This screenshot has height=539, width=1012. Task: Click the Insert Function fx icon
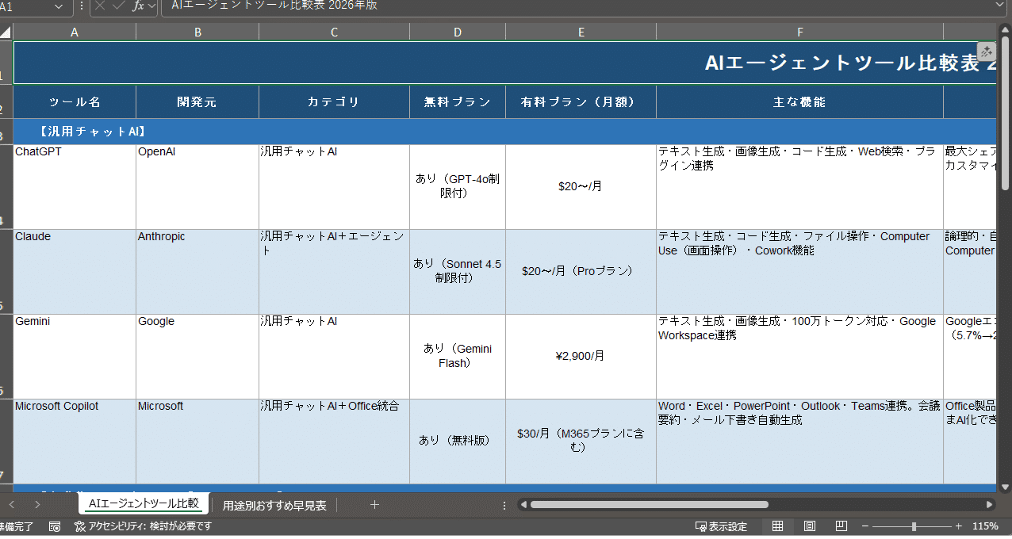click(x=138, y=6)
